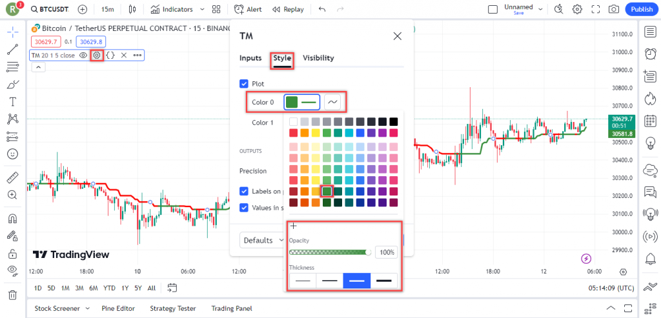Toggle the Values in status line checkbox

click(x=243, y=207)
